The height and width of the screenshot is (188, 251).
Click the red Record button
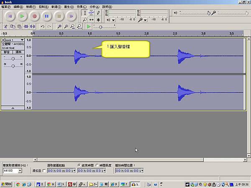coord(34,16)
